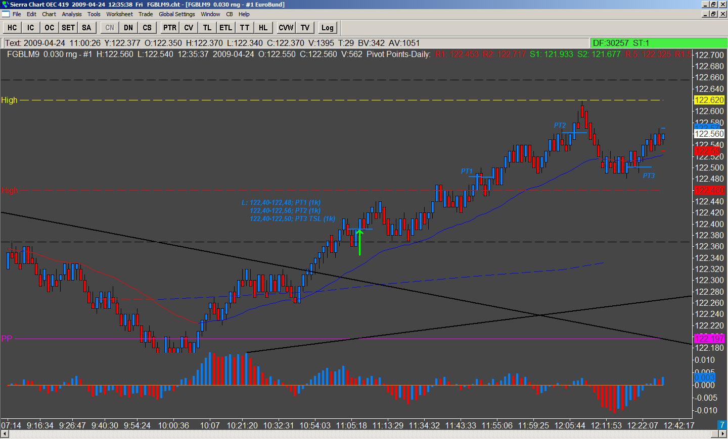Open the Tools menu
The image size is (728, 439).
click(94, 14)
